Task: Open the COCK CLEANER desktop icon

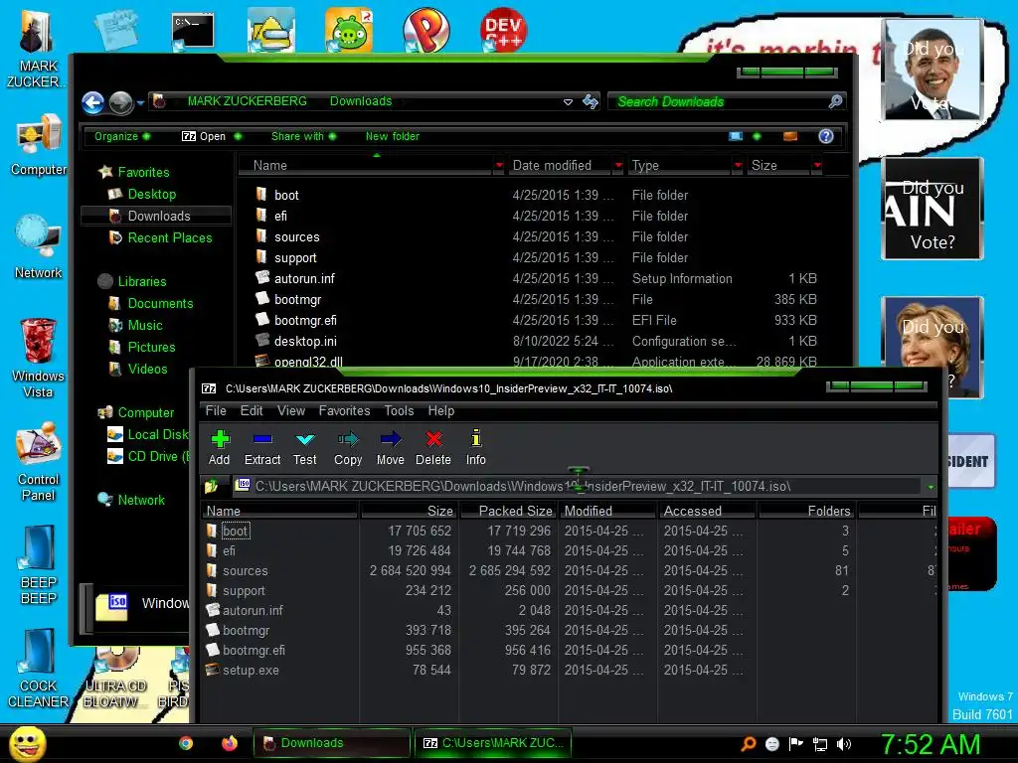Action: pos(38,669)
